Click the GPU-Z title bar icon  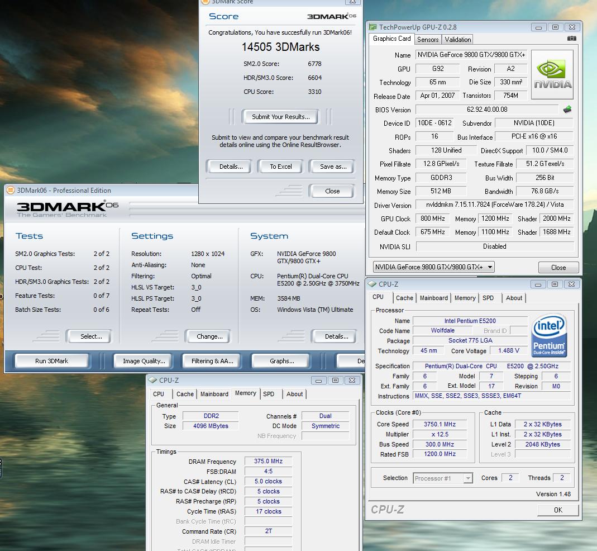pyautogui.click(x=372, y=27)
